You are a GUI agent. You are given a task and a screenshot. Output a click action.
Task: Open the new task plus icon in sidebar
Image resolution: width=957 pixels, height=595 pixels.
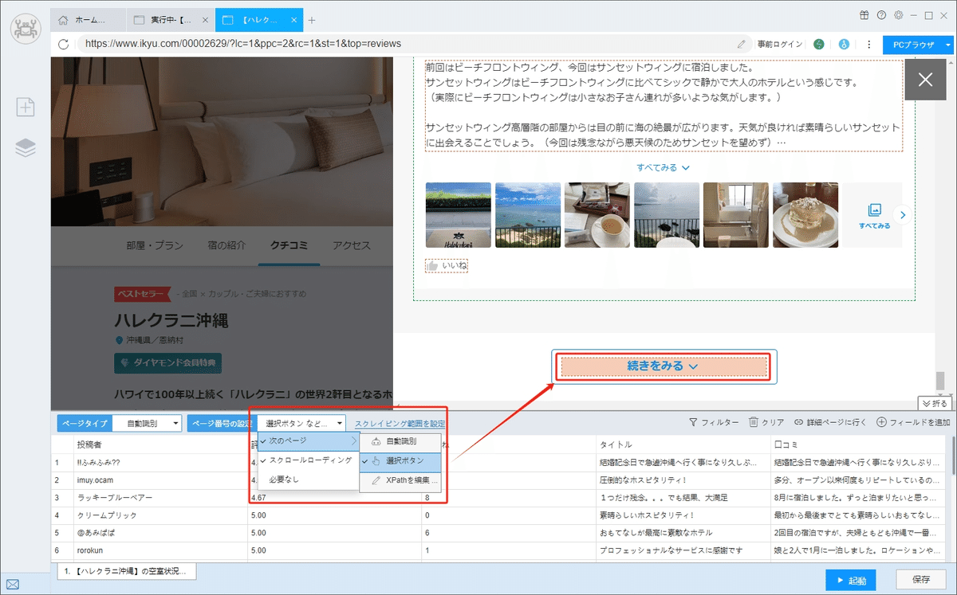26,108
